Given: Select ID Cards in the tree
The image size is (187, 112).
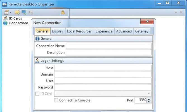Looking at the screenshot, I should (x=15, y=18).
